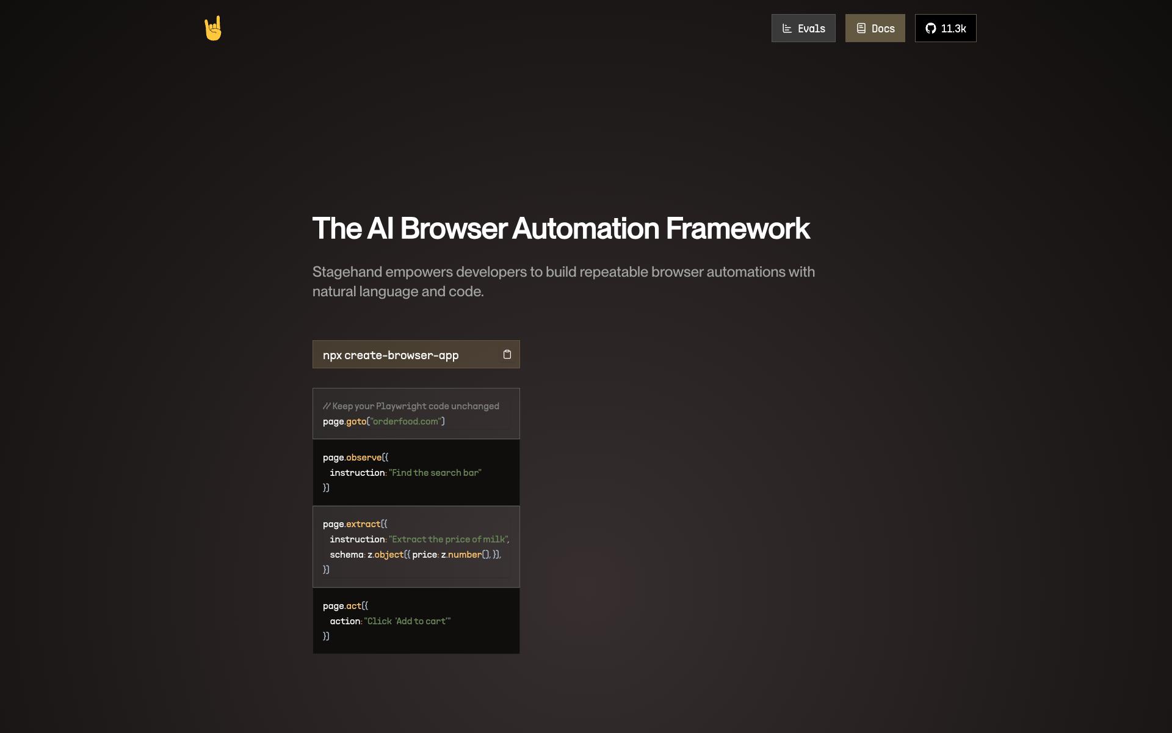The height and width of the screenshot is (733, 1172).
Task: Click the "orderfood.com" string in code
Action: [x=406, y=421]
